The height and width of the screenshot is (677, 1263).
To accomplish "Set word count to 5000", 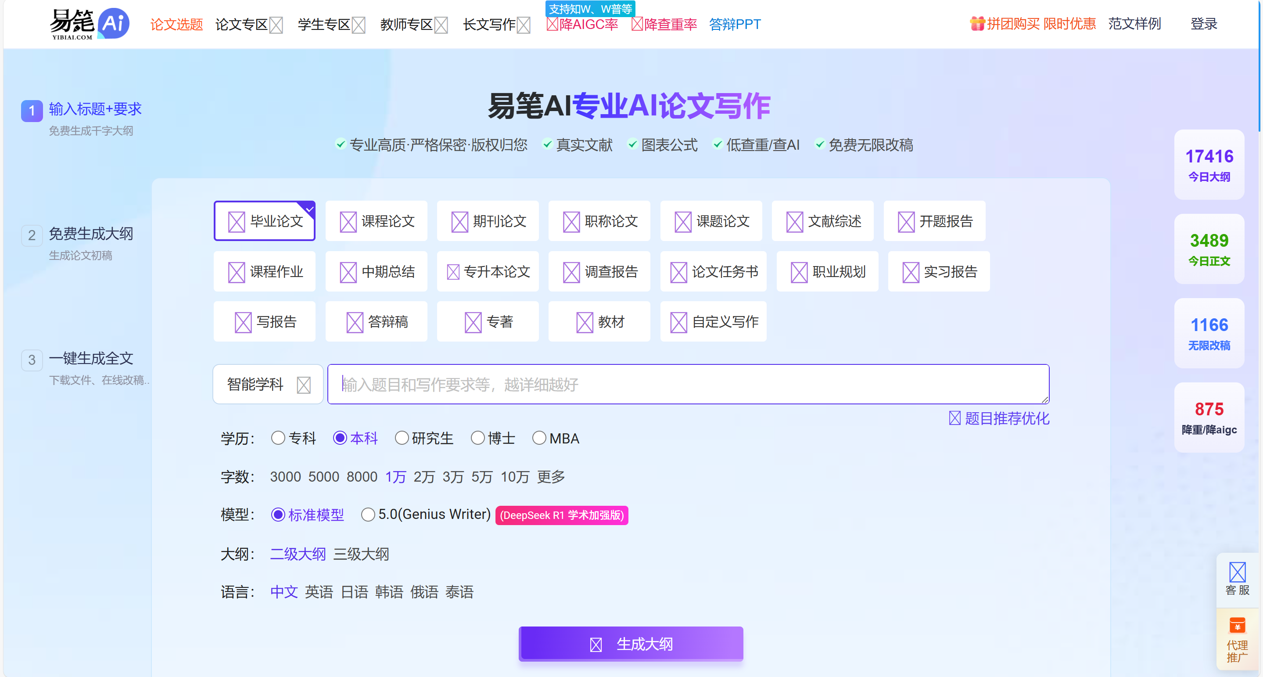I will click(x=323, y=476).
